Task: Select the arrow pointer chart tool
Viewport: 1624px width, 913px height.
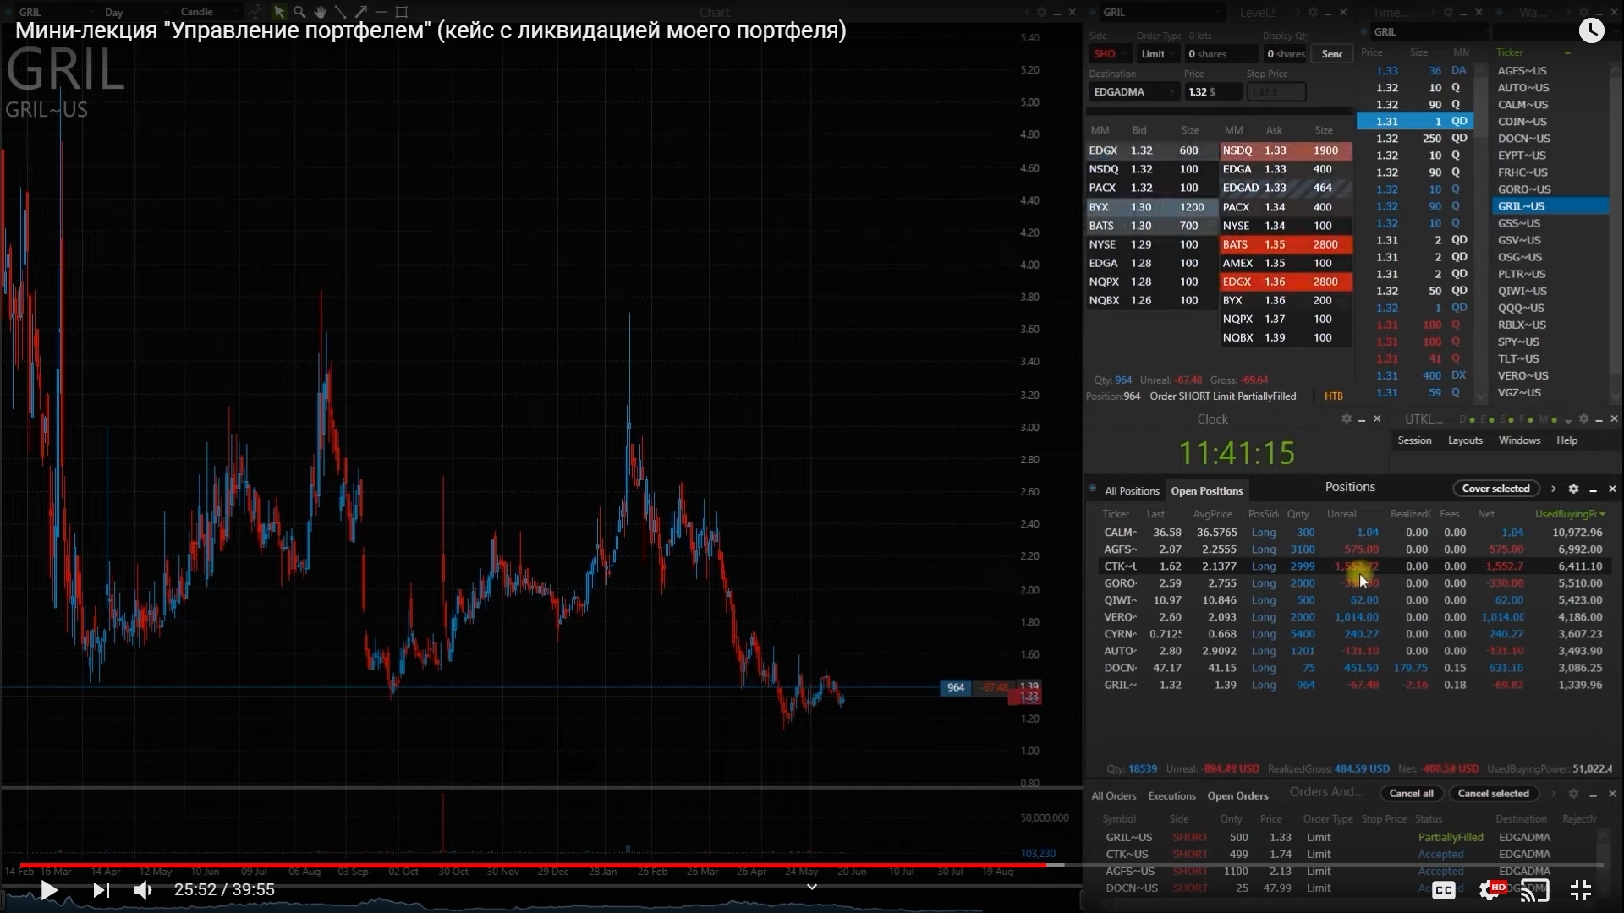Action: [x=279, y=12]
